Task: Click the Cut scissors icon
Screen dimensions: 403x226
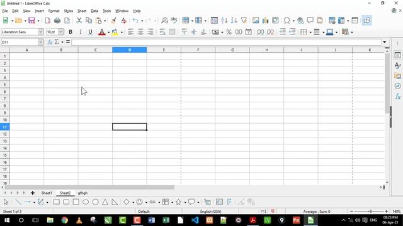Action: coord(79,21)
